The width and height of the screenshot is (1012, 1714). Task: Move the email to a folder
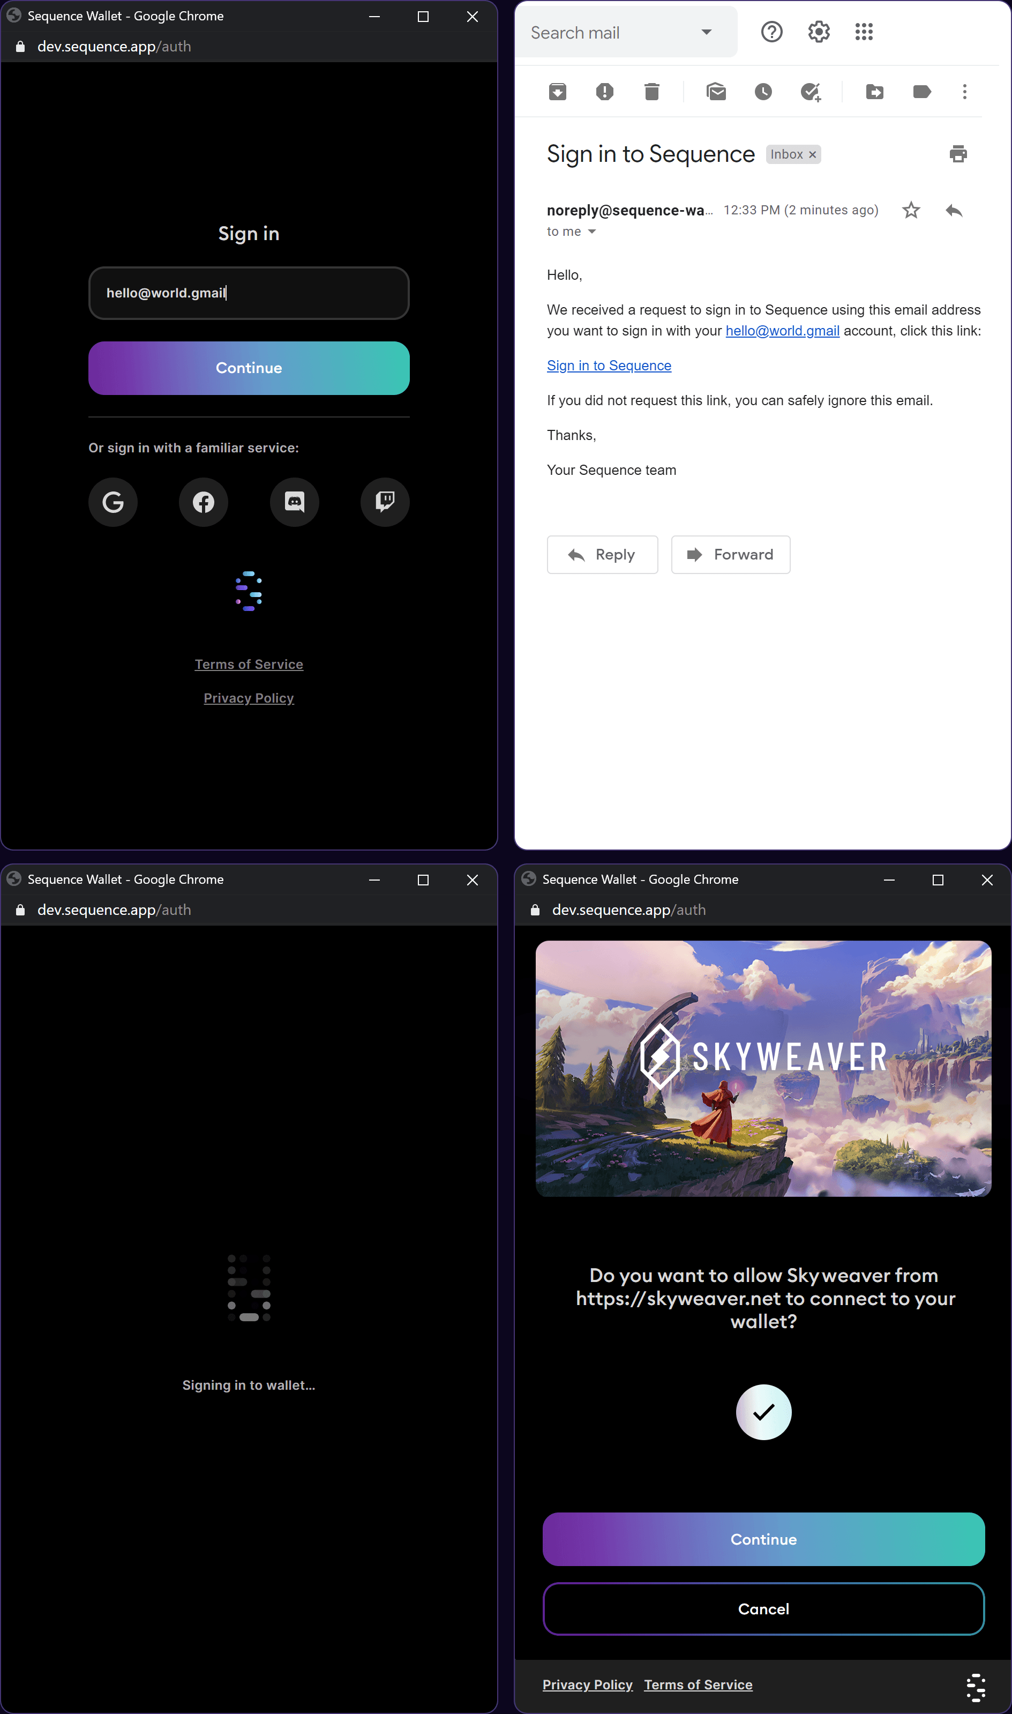(x=875, y=92)
